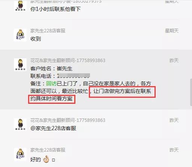Image resolution: width=192 pixels, height=167 pixels.
Task: Click the 星期天 timestamp of '收到' message
Action: pyautogui.click(x=172, y=31)
